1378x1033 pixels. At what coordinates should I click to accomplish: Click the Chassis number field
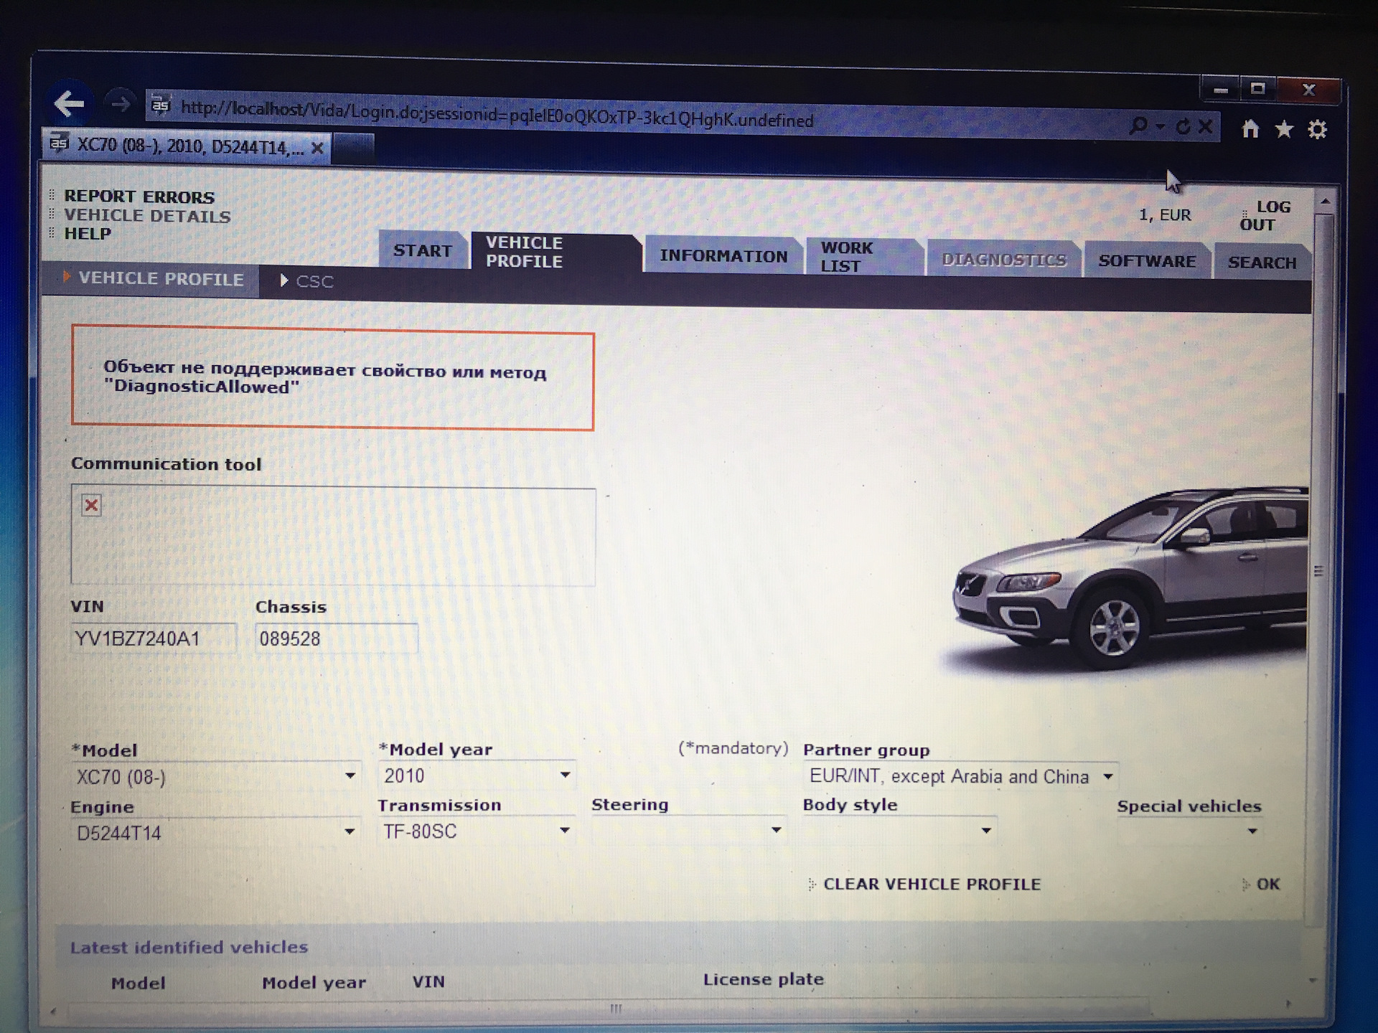click(x=337, y=638)
